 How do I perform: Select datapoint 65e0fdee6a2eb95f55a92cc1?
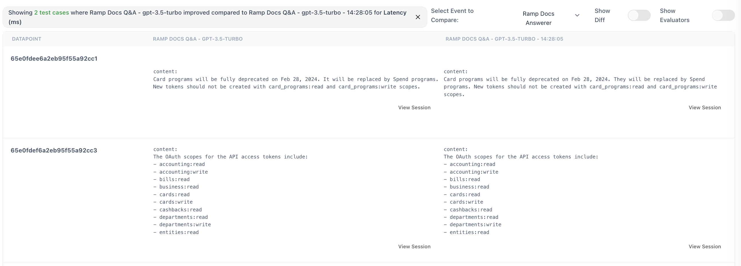point(54,59)
